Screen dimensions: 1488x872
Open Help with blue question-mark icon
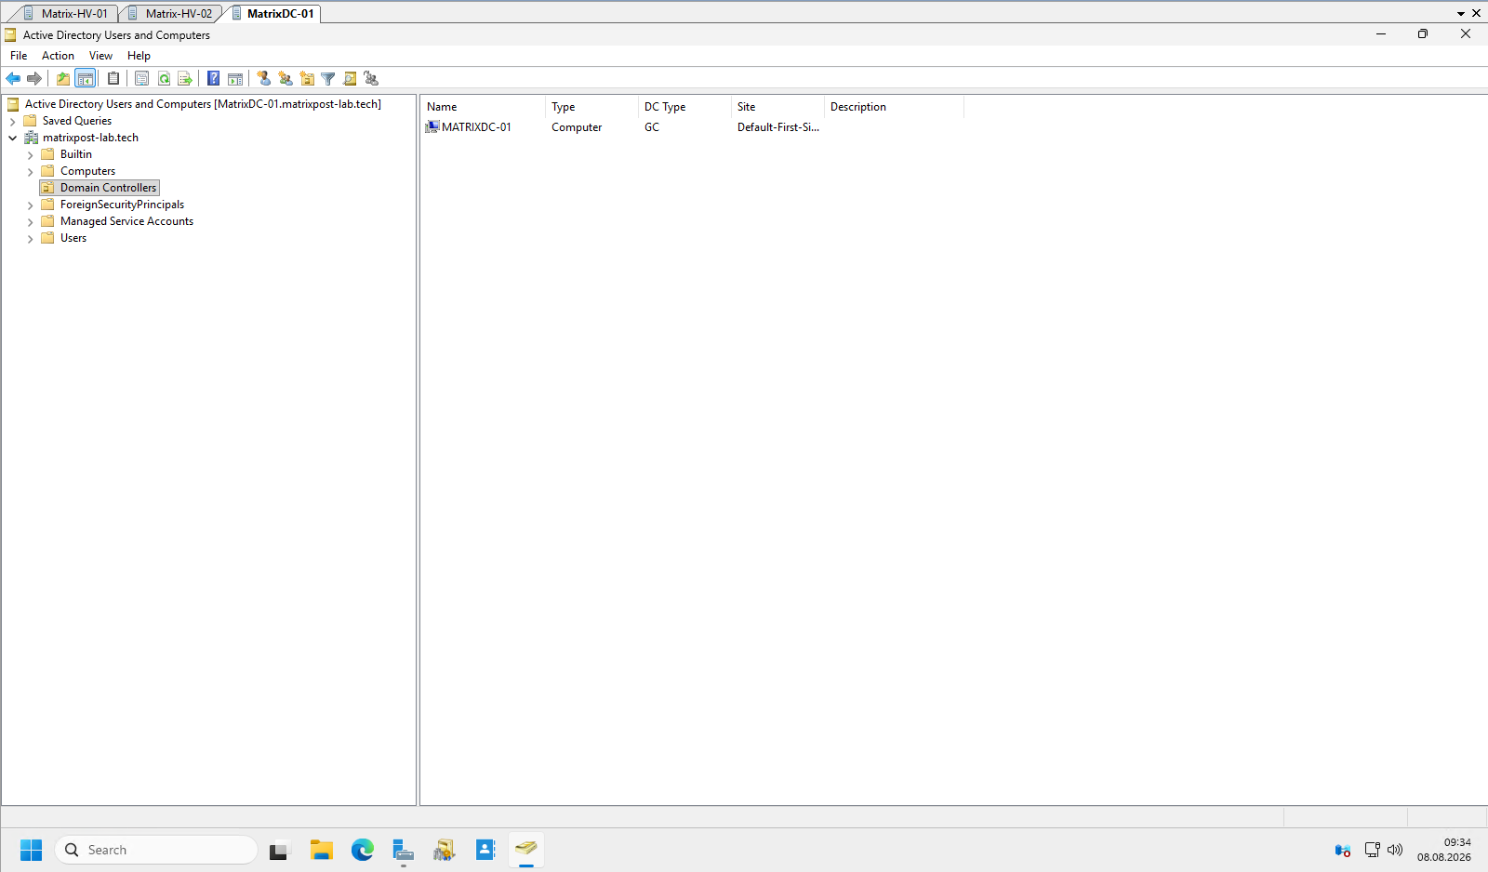[213, 79]
